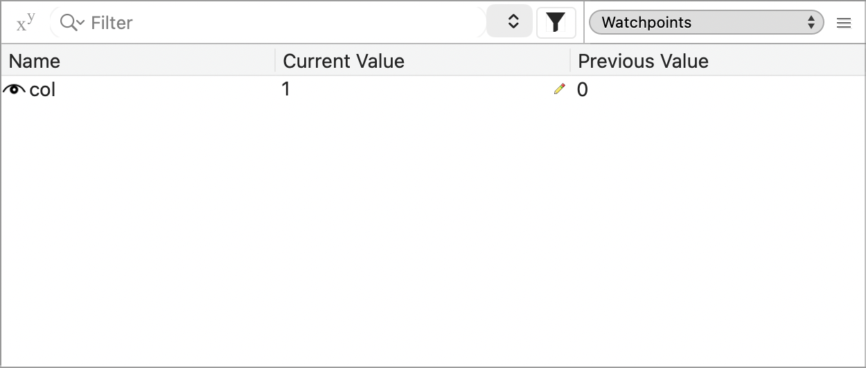Focus the Filter text field
The height and width of the screenshot is (368, 866).
[x=277, y=23]
